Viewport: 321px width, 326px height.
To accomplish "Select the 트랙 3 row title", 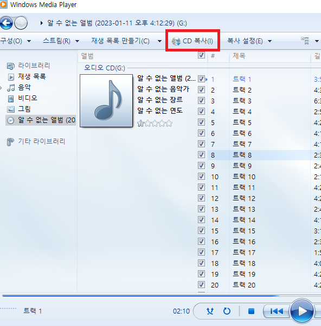I will [242, 101].
